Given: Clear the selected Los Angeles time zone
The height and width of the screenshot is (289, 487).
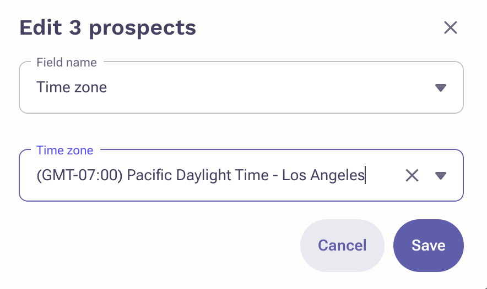Looking at the screenshot, I should click(412, 175).
